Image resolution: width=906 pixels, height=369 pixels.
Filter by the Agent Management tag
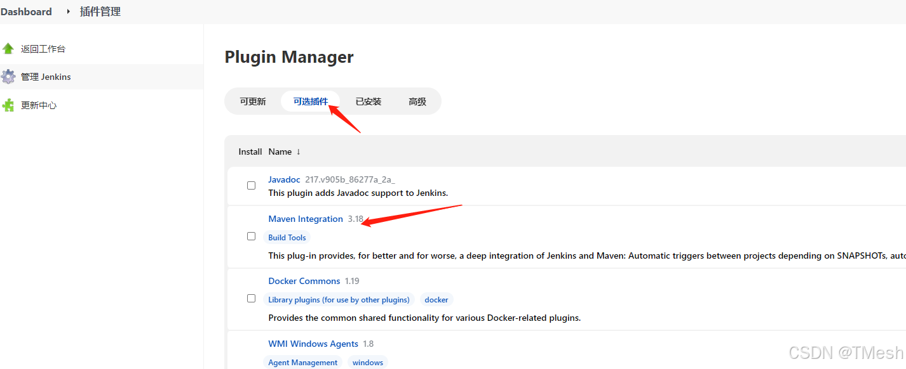point(302,363)
